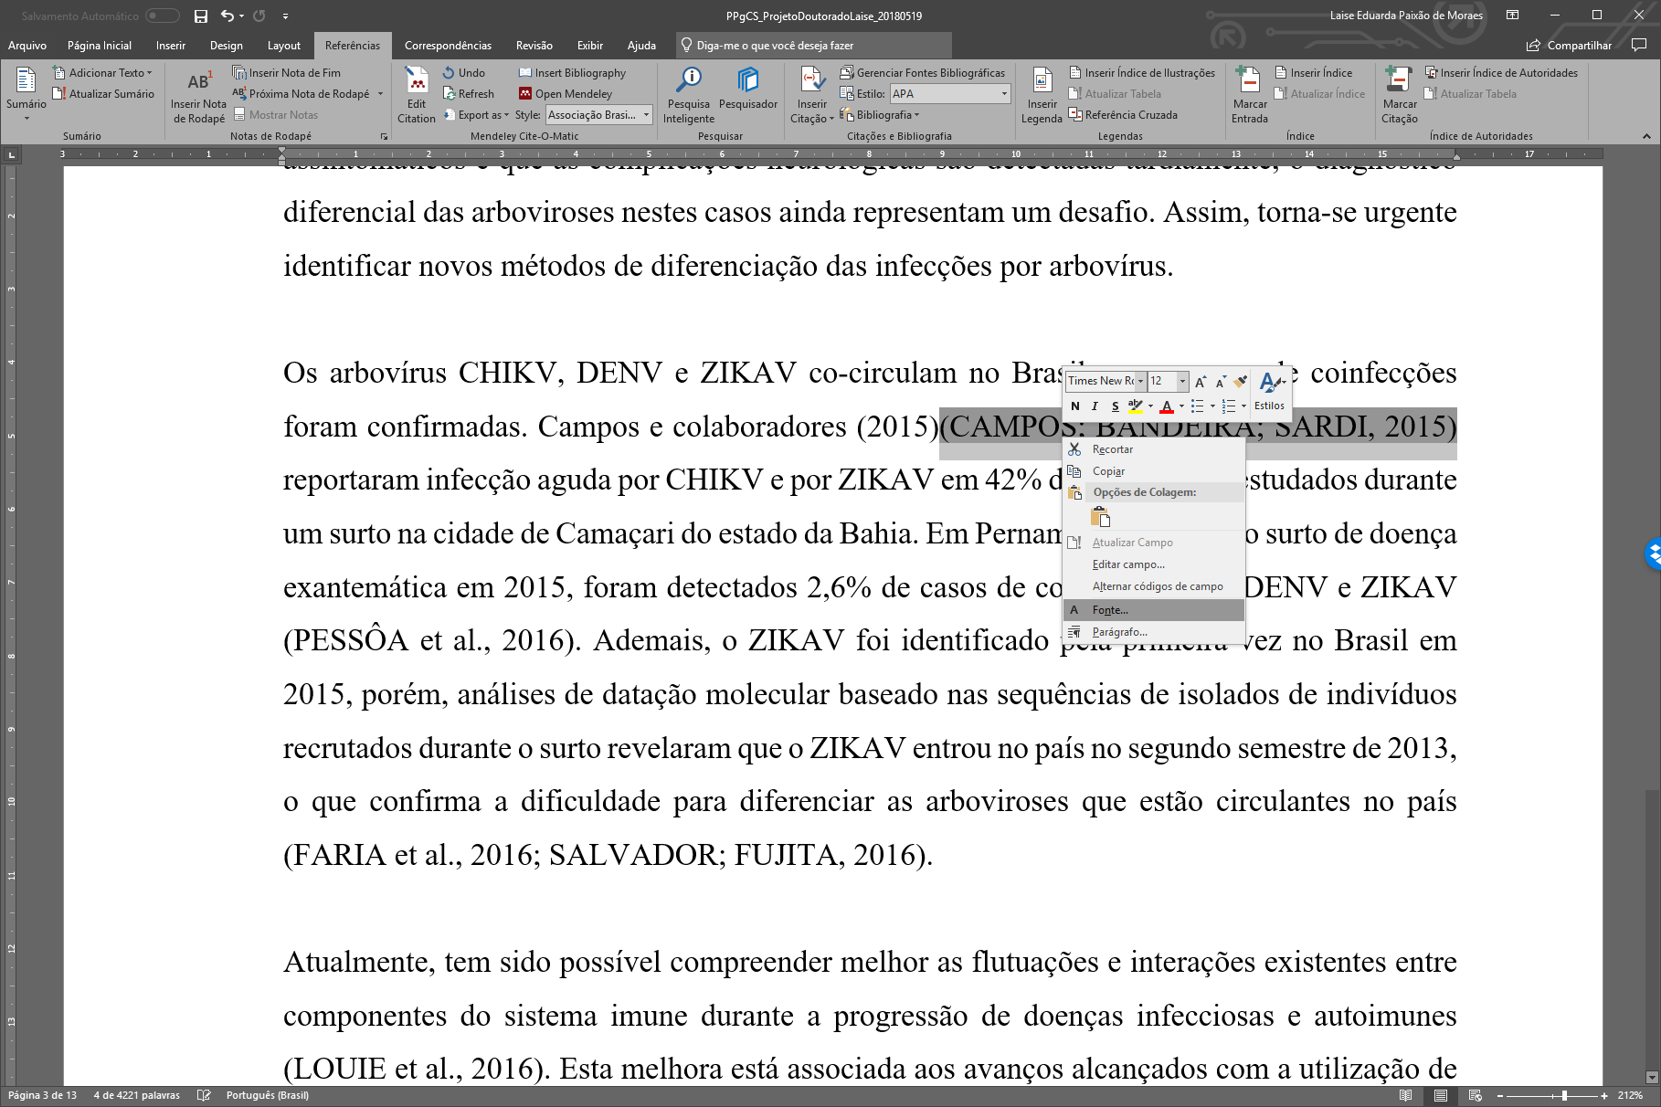Switch to Read Mode view in status bar
The width and height of the screenshot is (1661, 1107).
click(x=1405, y=1095)
